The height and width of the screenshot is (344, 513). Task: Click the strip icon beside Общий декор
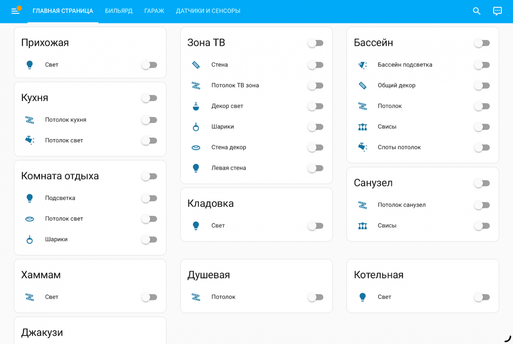point(362,86)
